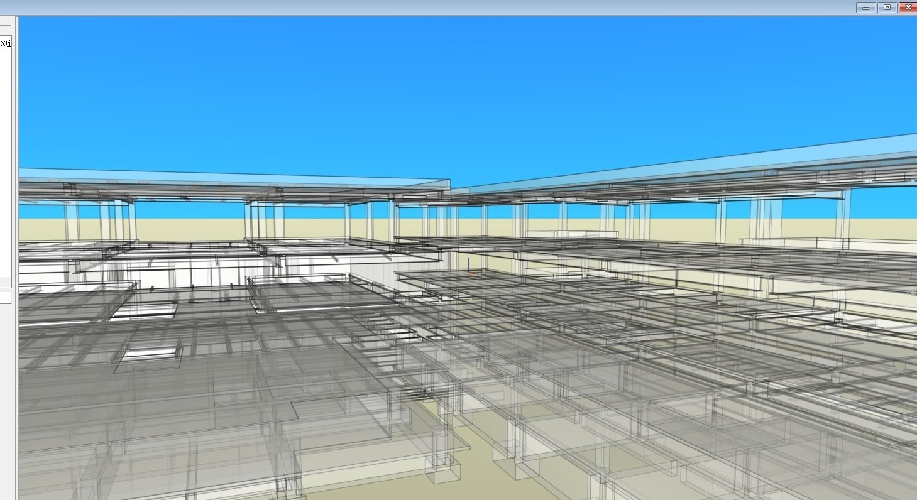Click the red axis origin marker in model

(471, 273)
